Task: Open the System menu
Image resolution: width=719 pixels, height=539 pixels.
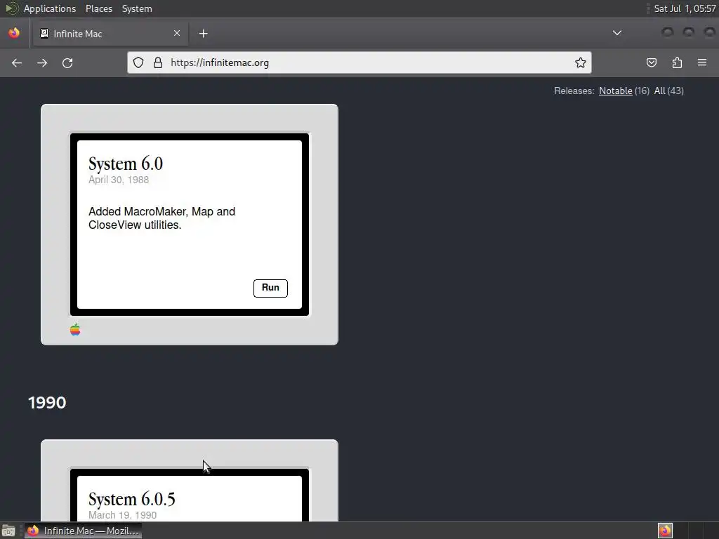Action: (137, 8)
